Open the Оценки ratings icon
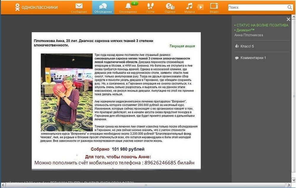296x188 pixels. tap(170, 7)
